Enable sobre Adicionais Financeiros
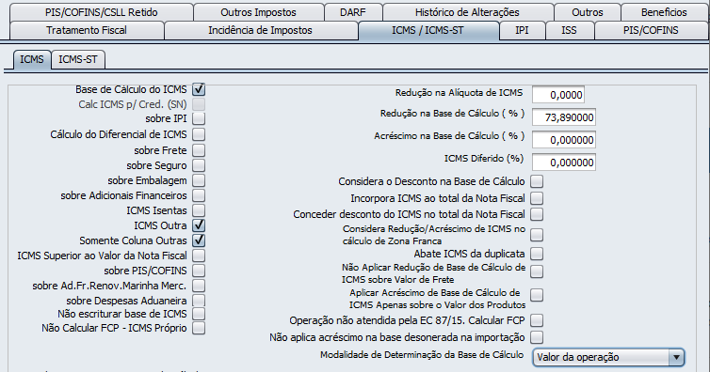The width and height of the screenshot is (710, 372). 199,195
